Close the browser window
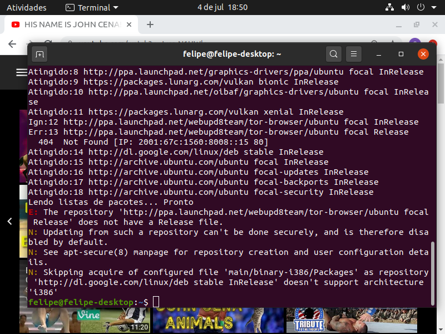Screen dimensions: 445x334 [x=435, y=24]
